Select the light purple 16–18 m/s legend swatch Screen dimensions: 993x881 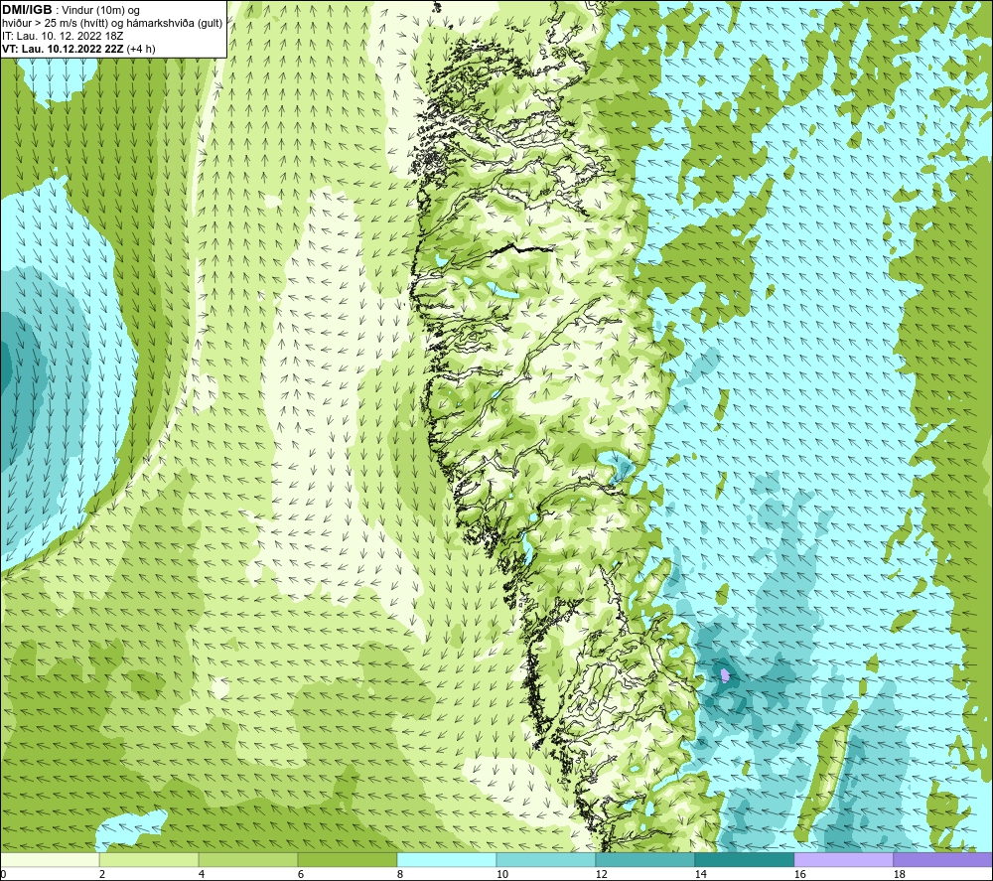tap(843, 859)
